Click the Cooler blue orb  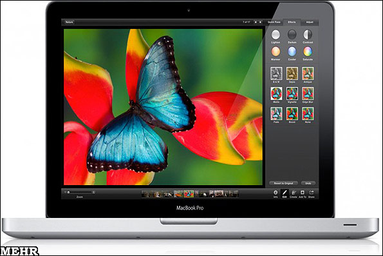292,52
